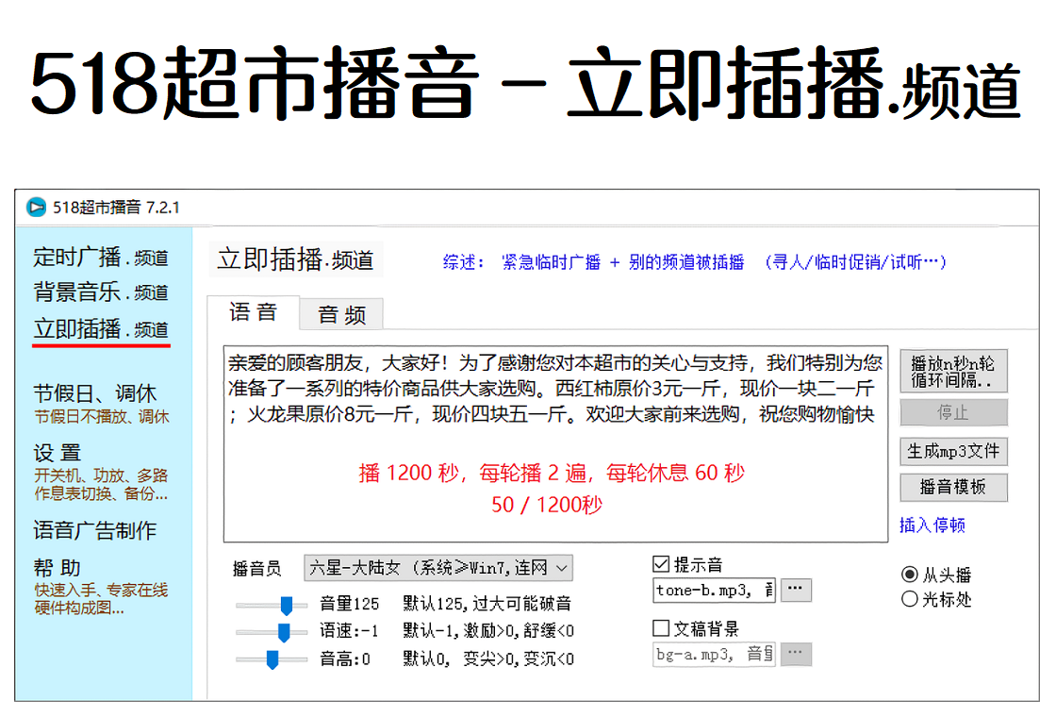Adjust the 音量 volume slider
Screen dimensions: 1056x717
(x=287, y=605)
